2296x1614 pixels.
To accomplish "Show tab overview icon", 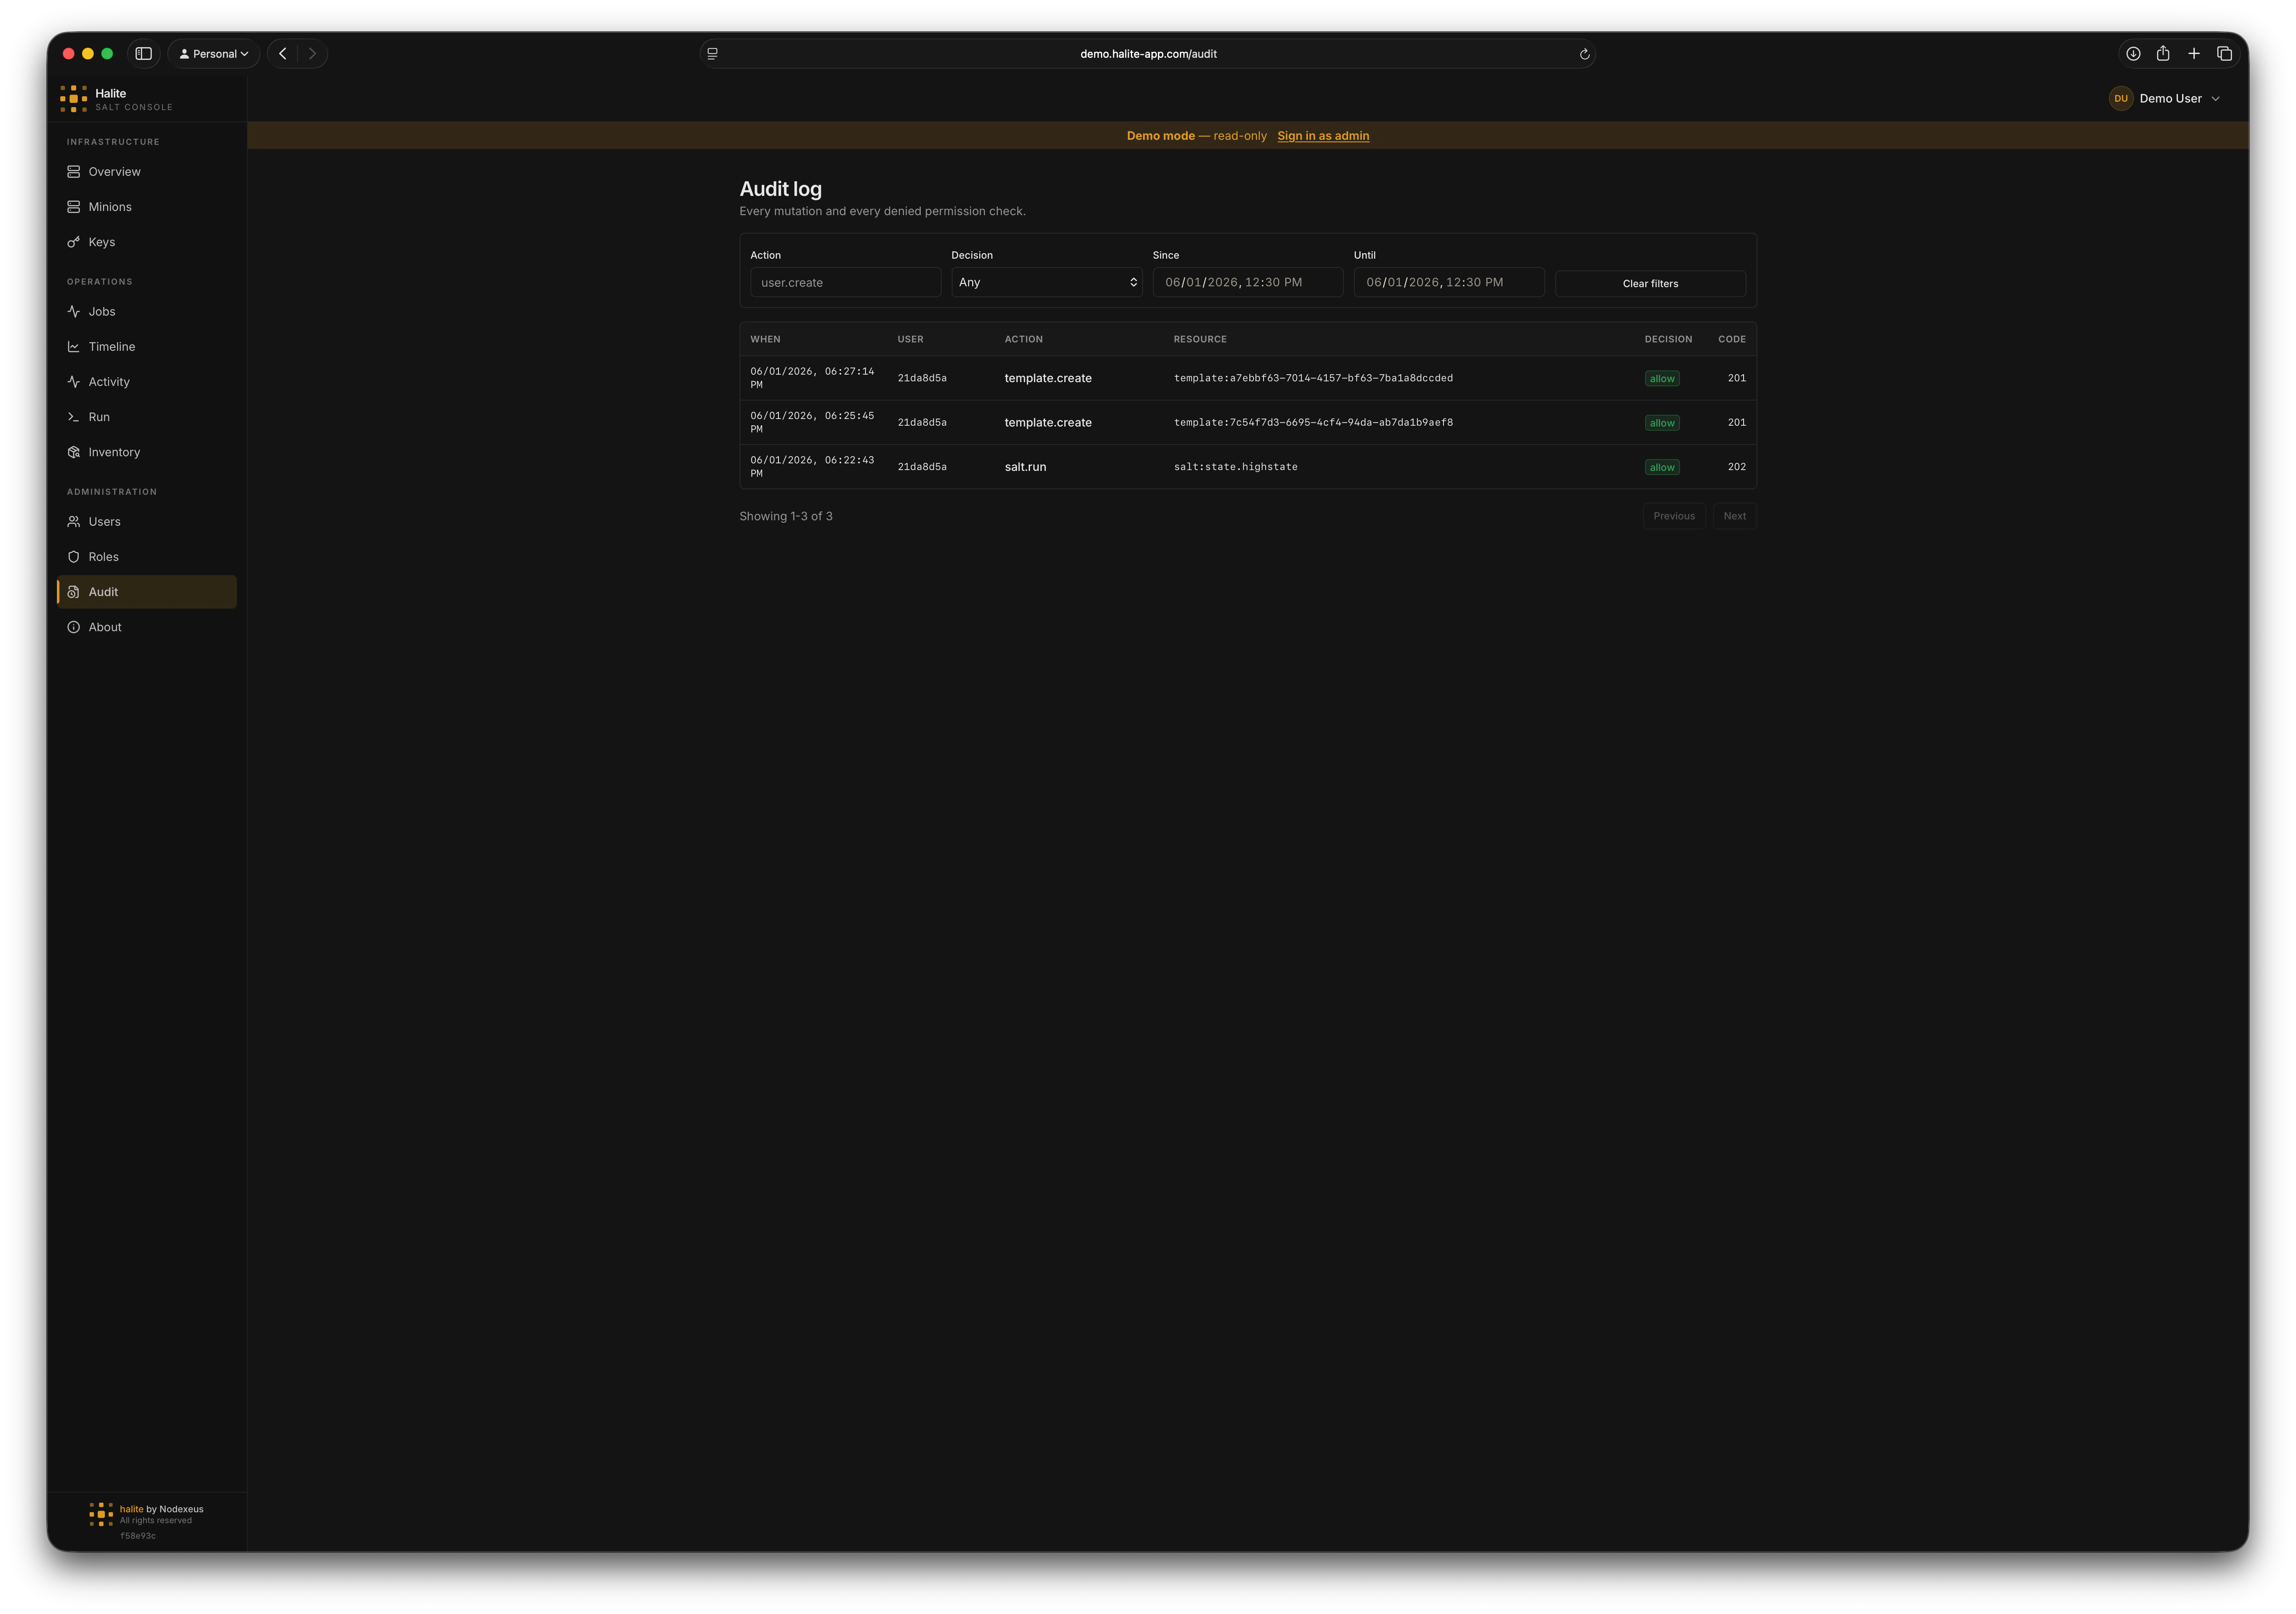I will (x=2224, y=54).
